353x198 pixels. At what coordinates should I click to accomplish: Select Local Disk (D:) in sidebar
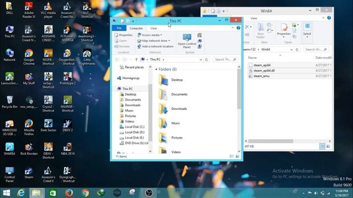(x=132, y=132)
